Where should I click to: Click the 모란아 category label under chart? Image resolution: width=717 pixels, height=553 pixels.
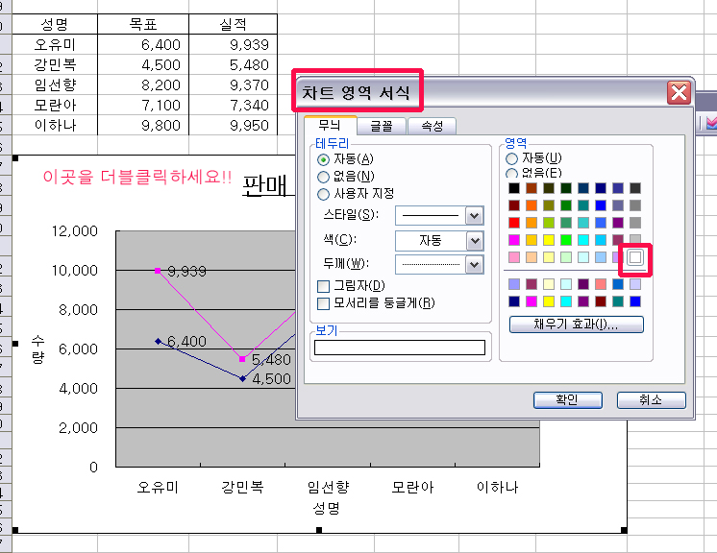tap(412, 488)
